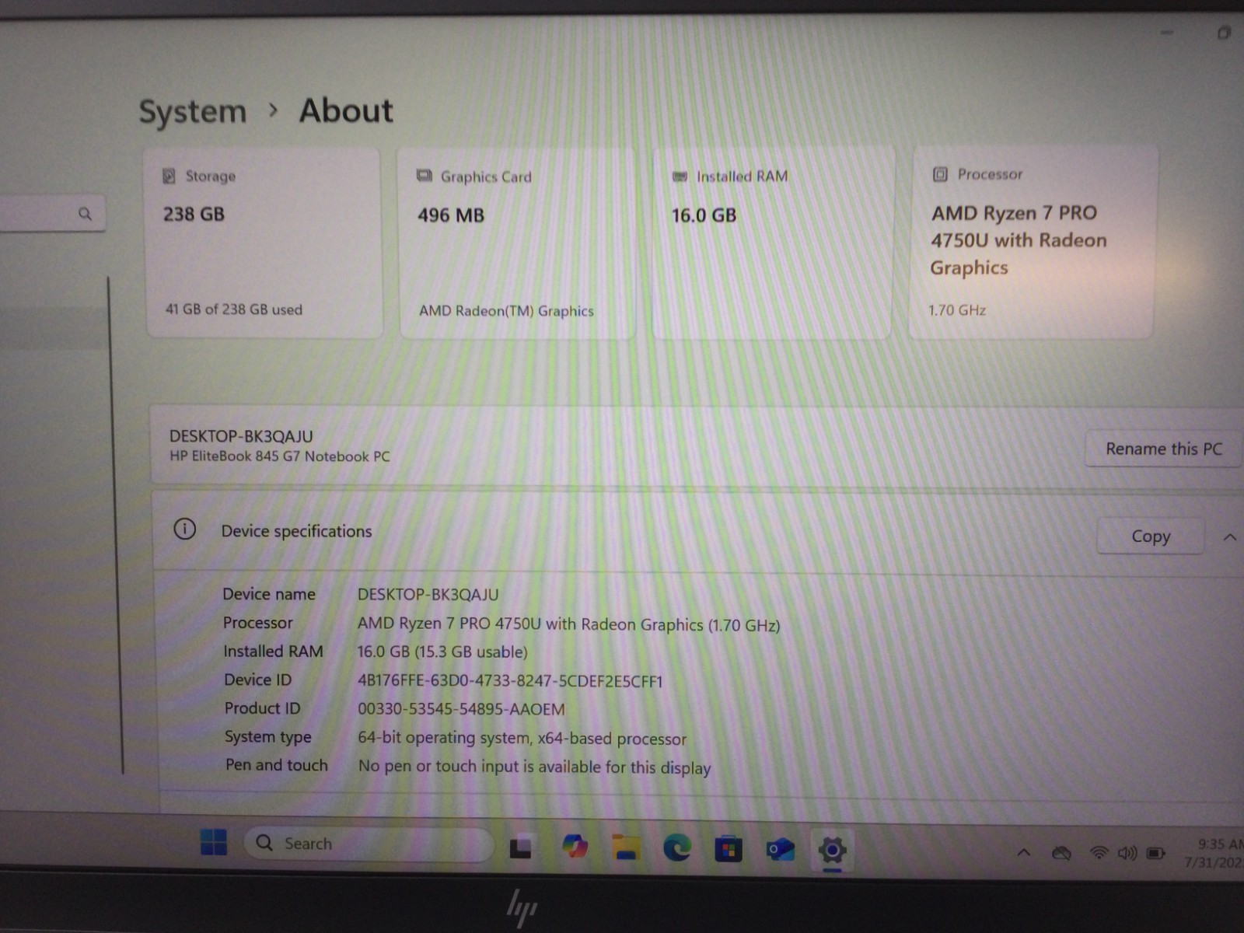This screenshot has height=933, width=1244.
Task: Click Rename this PC button
Action: coord(1164,449)
